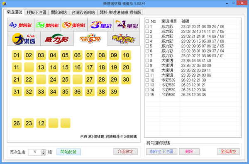Choose the 3星彩 lottery logo

[101, 25]
